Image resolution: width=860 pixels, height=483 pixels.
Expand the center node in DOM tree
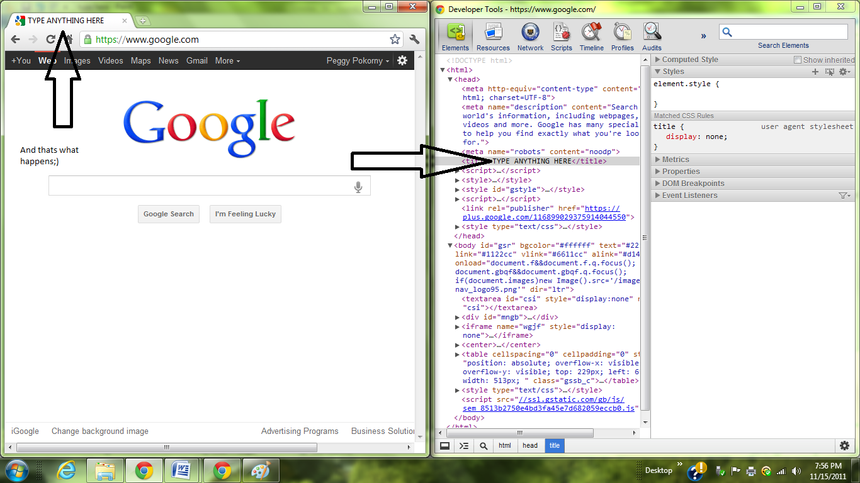(x=458, y=345)
